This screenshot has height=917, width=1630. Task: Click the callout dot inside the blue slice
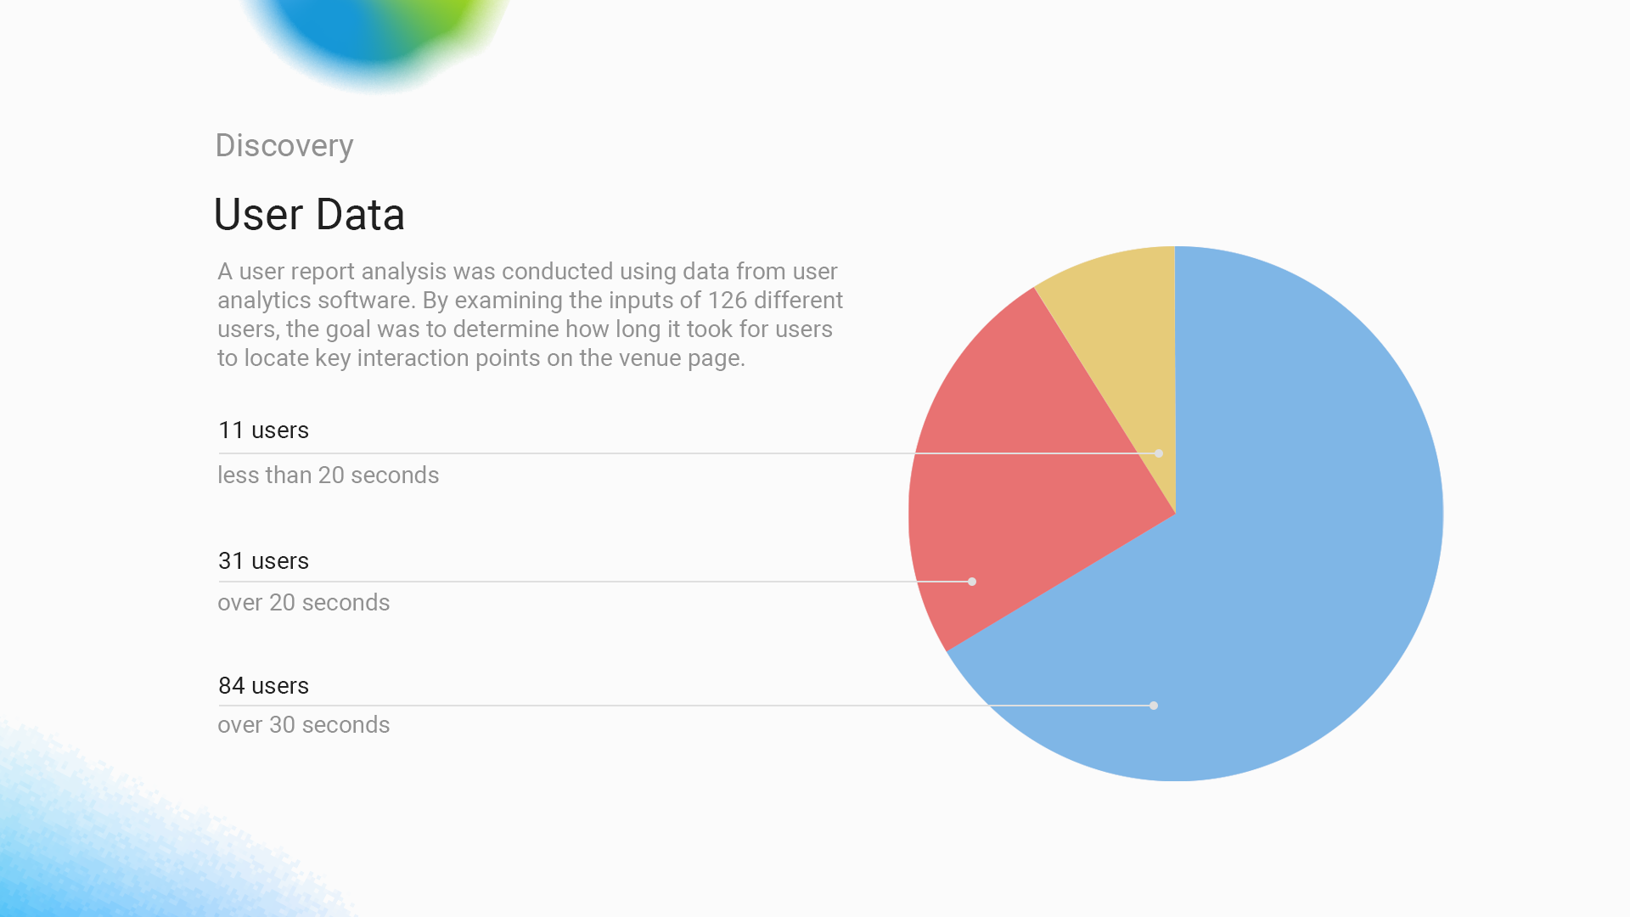point(1154,706)
